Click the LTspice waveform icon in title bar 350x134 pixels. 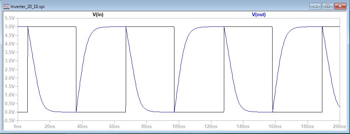[7, 7]
